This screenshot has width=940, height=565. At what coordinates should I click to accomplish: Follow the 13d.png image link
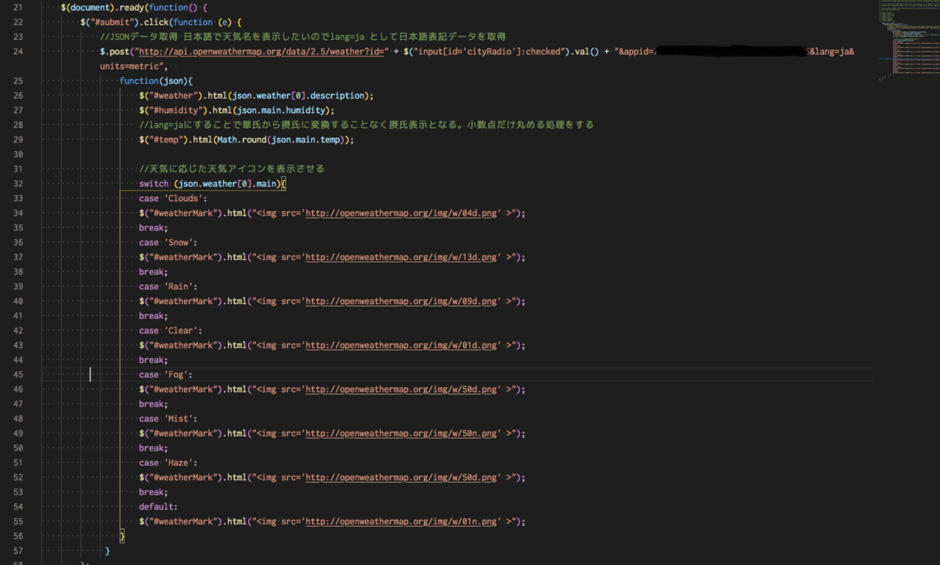coord(402,257)
